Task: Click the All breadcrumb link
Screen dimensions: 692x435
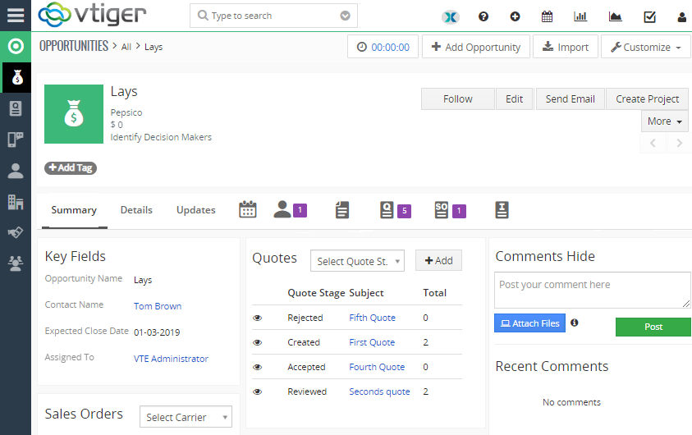Action: point(126,47)
